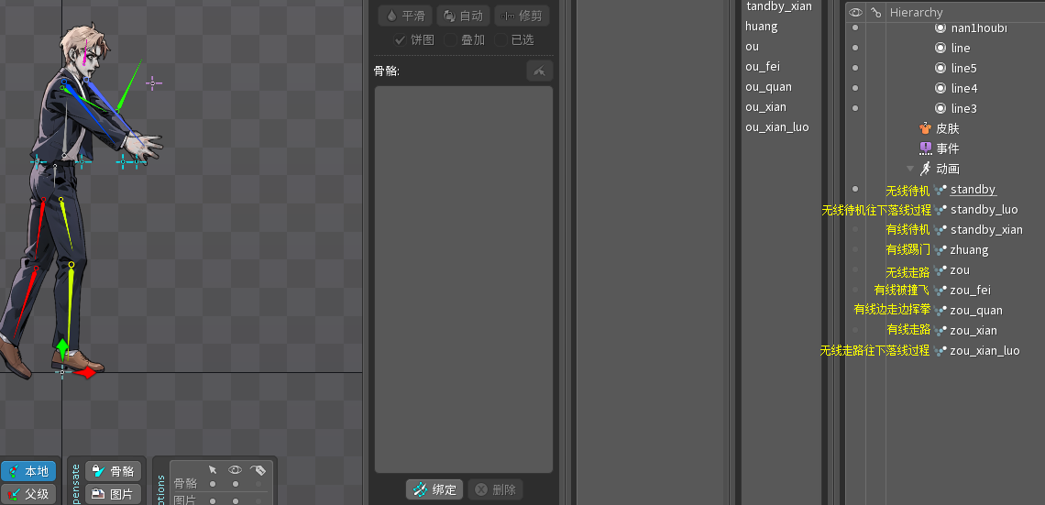The image size is (1045, 505).
Task: Select the zou_xian_luo animation in Hierarchy
Action: tap(984, 351)
